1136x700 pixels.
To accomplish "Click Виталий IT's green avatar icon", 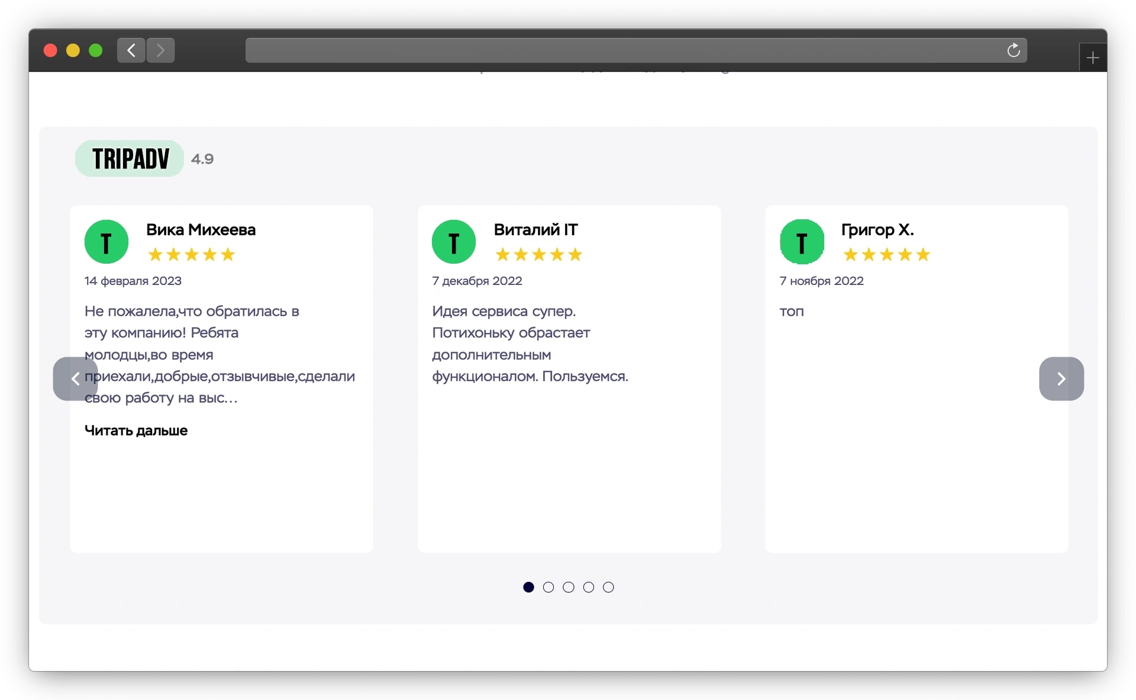I will tap(454, 242).
